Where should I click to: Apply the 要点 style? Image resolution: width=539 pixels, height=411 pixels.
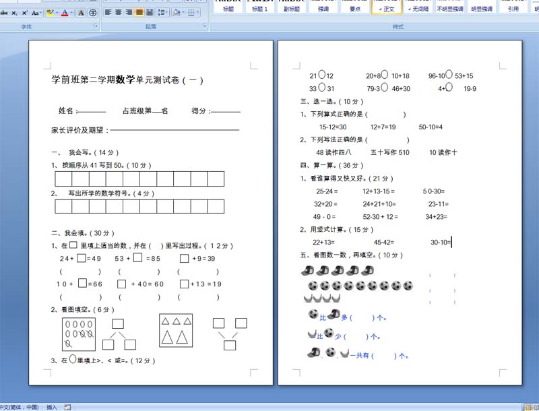tap(355, 7)
